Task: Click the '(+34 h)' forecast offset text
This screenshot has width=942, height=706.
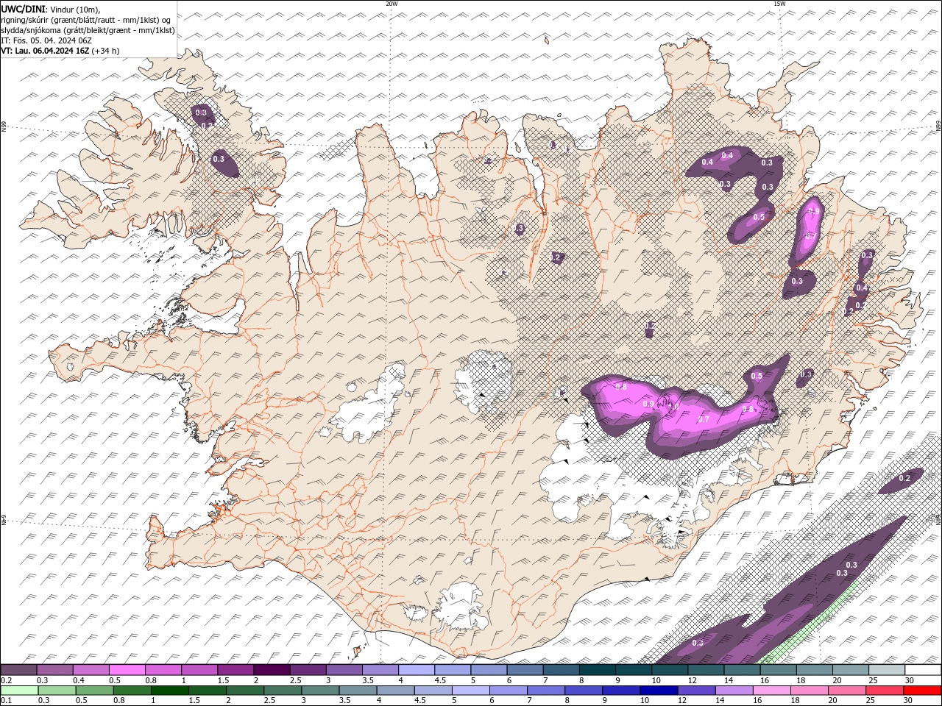Action: (x=106, y=51)
